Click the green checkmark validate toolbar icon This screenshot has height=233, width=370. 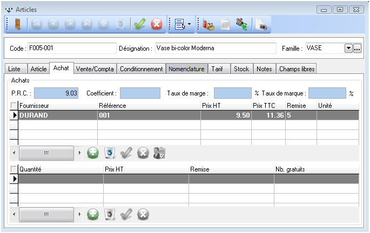pos(140,24)
